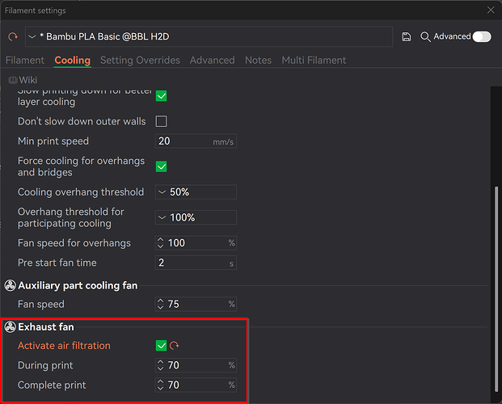Open Overhang threshold for participating cooling dropdown

[196, 217]
